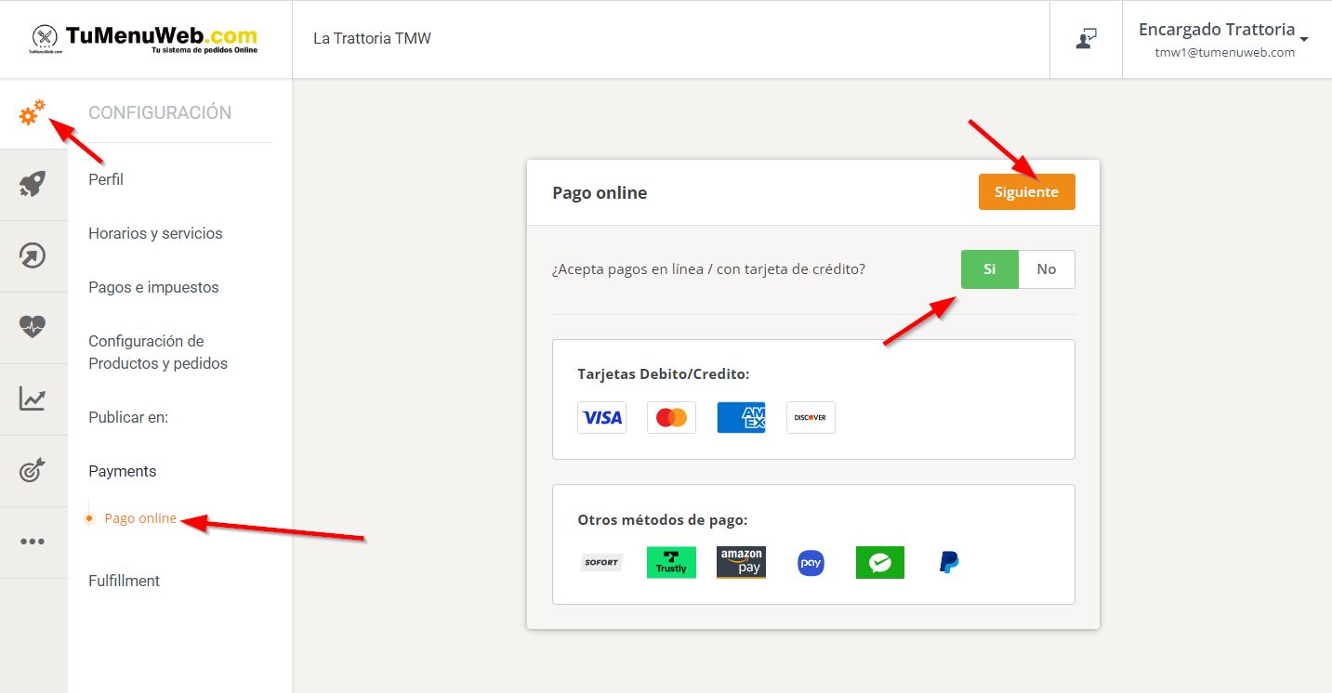Open the line chart reports icon
Screen dimensions: 1332x693
[x=33, y=399]
